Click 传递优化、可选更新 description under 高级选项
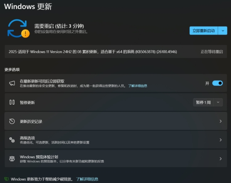Screen dimensions: 231x183 55,142
